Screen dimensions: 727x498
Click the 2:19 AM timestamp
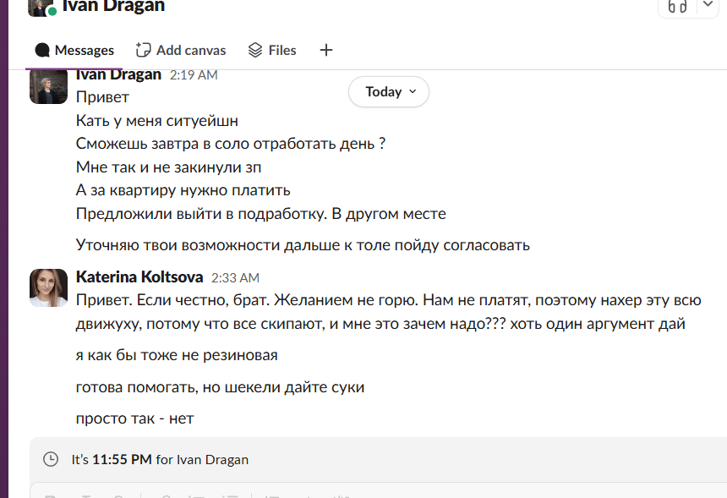pyautogui.click(x=194, y=75)
